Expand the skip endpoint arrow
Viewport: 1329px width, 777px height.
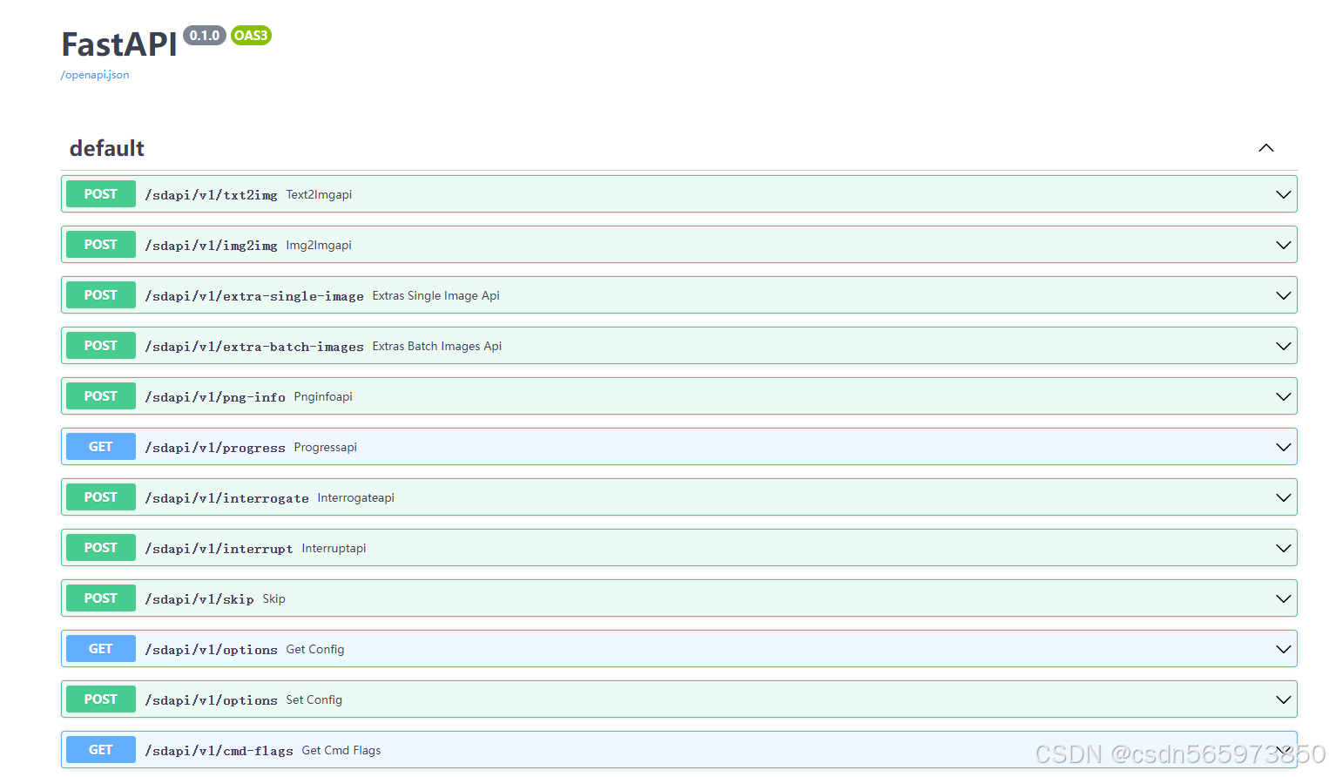pos(1283,598)
